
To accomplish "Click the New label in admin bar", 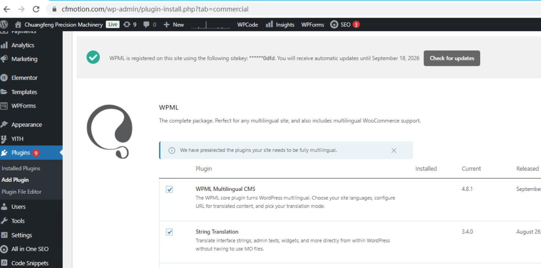I will tap(178, 25).
